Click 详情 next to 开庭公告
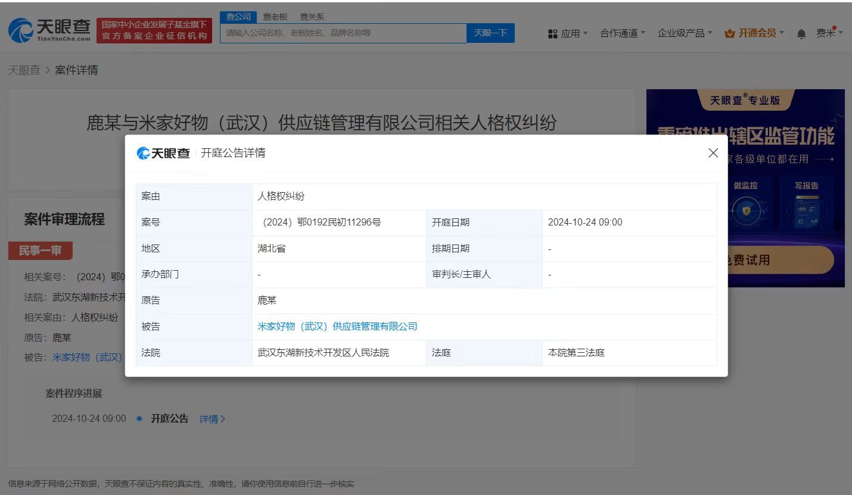 pos(210,419)
